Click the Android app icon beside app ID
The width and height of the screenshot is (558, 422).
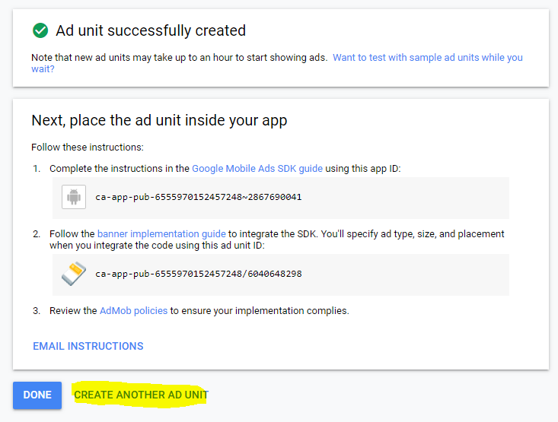pyautogui.click(x=74, y=197)
